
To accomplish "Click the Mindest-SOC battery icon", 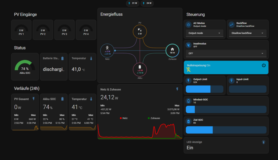I will point(188,101).
